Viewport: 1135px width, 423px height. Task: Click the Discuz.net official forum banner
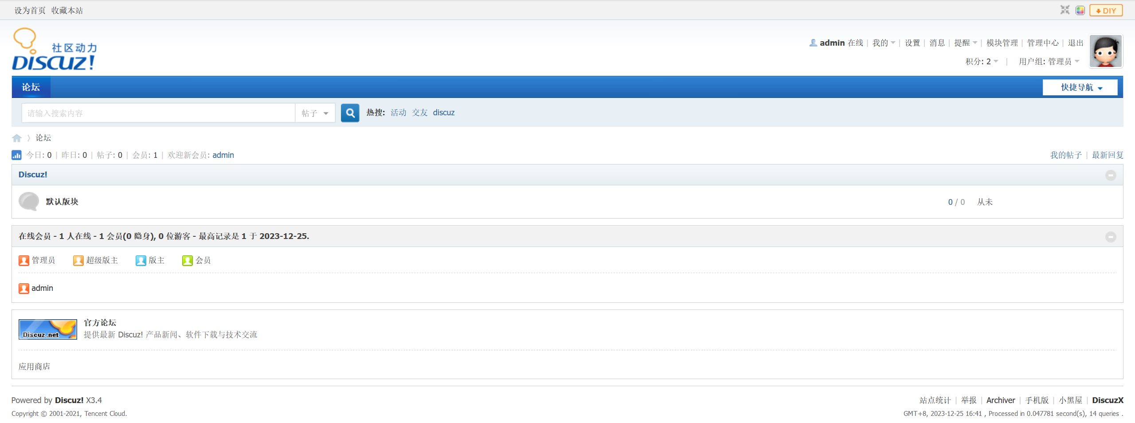(48, 329)
